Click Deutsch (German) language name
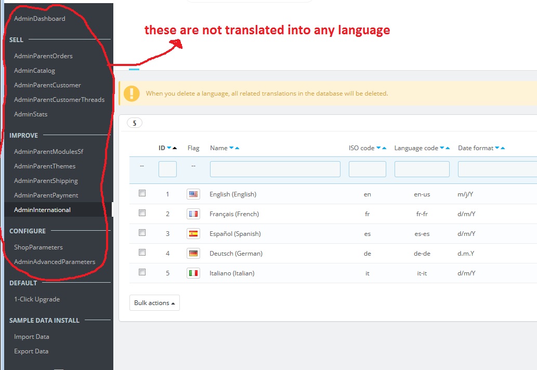 click(236, 254)
